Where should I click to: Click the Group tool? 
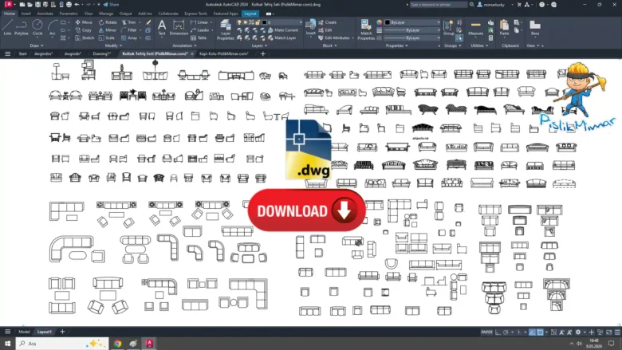(448, 28)
